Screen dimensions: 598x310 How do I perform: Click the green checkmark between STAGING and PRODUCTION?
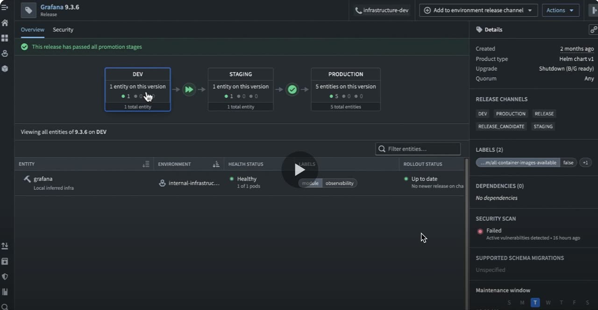[292, 89]
